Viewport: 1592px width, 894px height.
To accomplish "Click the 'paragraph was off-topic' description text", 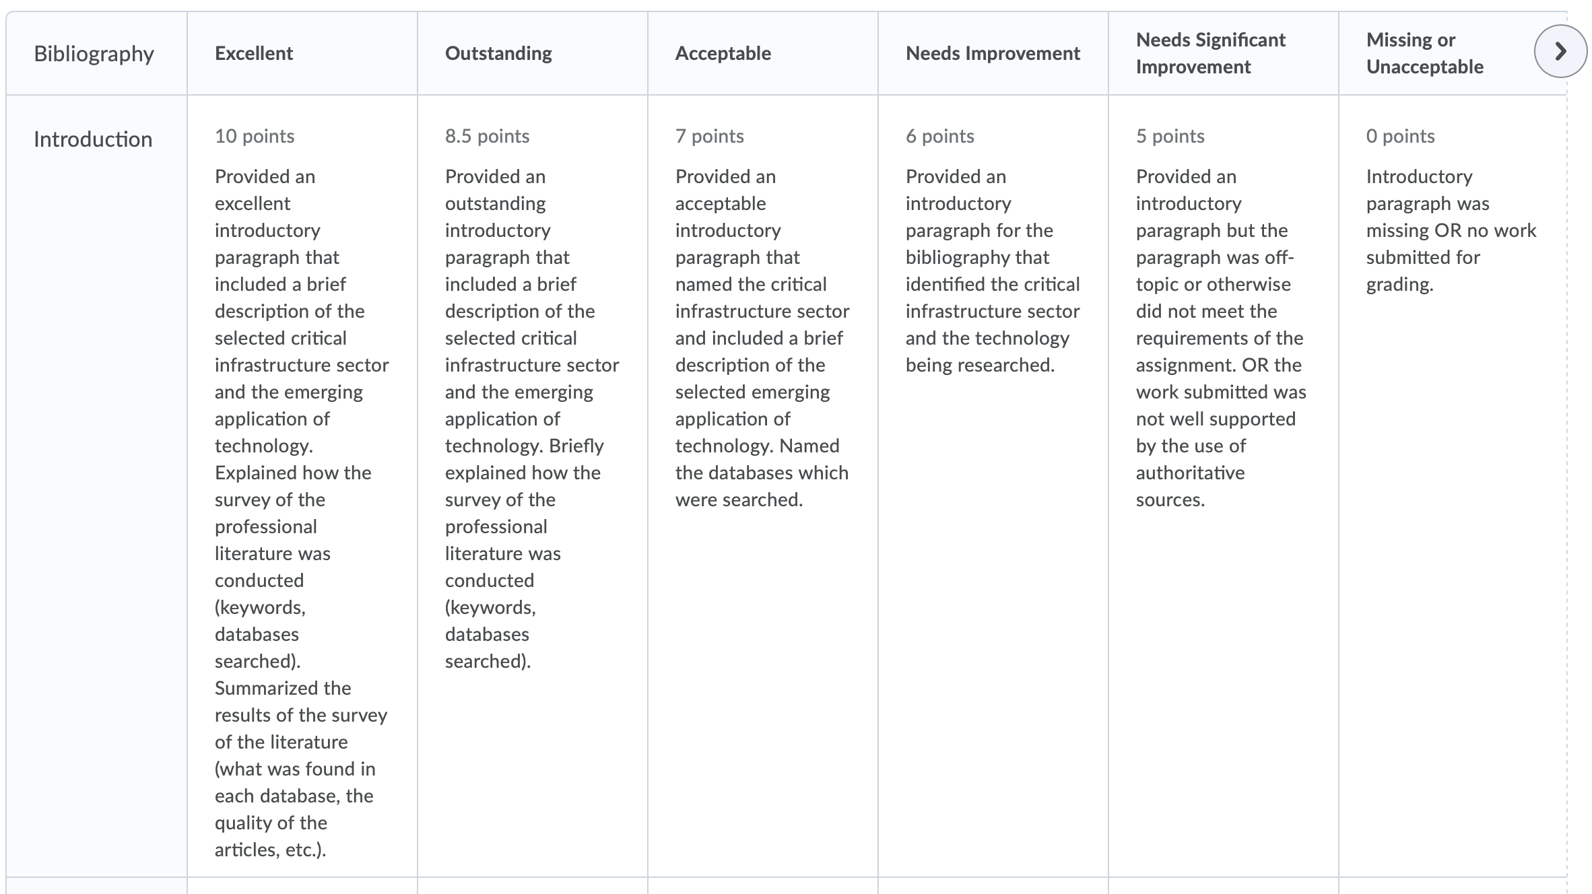I will coord(1221,338).
